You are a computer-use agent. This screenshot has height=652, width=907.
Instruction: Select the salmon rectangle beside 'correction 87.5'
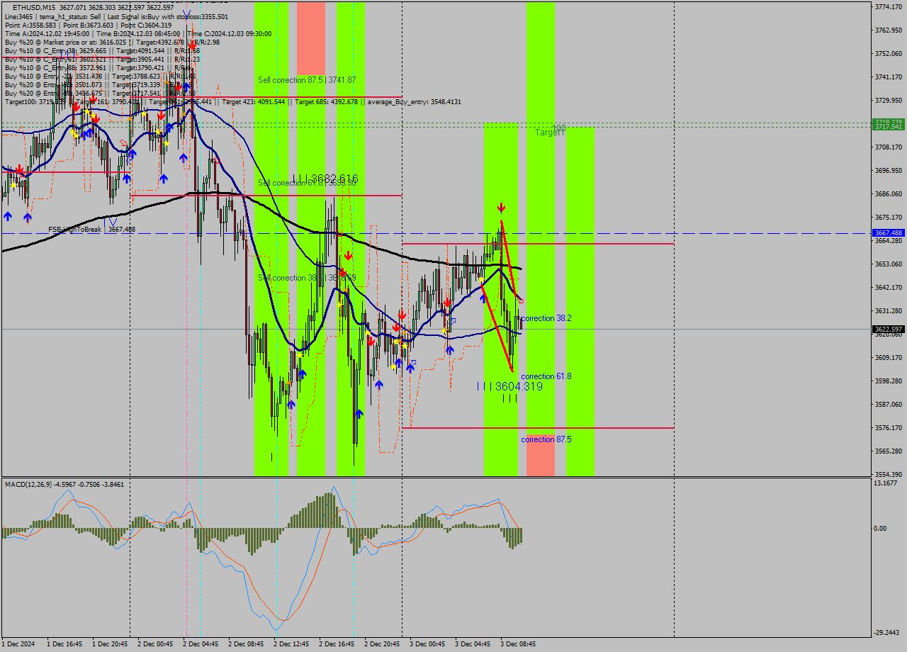tap(541, 455)
